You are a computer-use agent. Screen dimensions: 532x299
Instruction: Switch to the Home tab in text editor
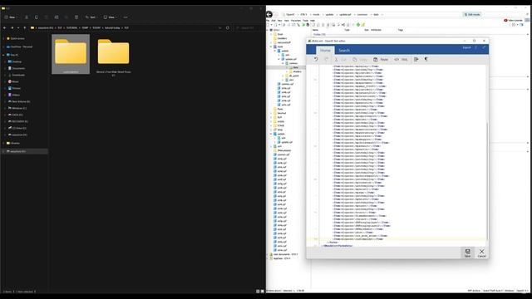click(325, 50)
